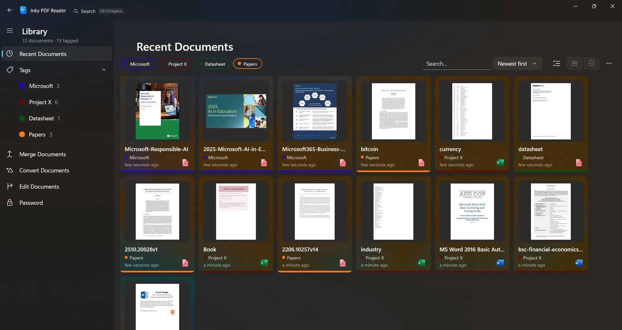The height and width of the screenshot is (330, 622).
Task: Click the 'datasheet' document title
Action: (530, 149)
